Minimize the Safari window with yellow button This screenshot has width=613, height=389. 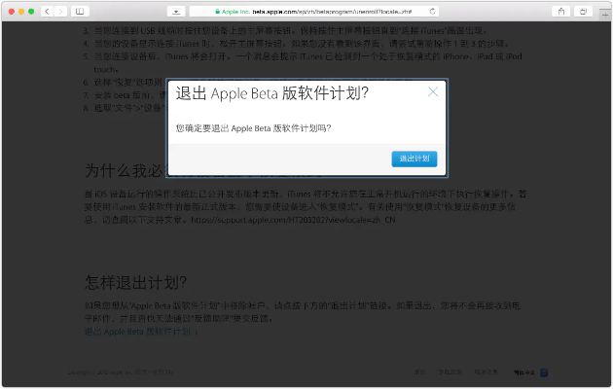(21, 11)
